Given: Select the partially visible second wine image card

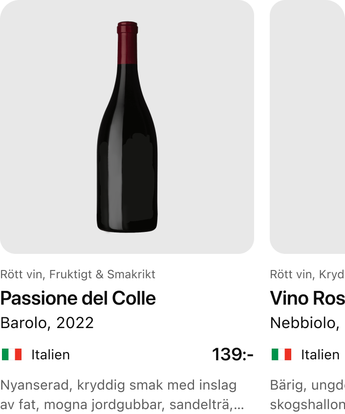Looking at the screenshot, I should pos(308,127).
